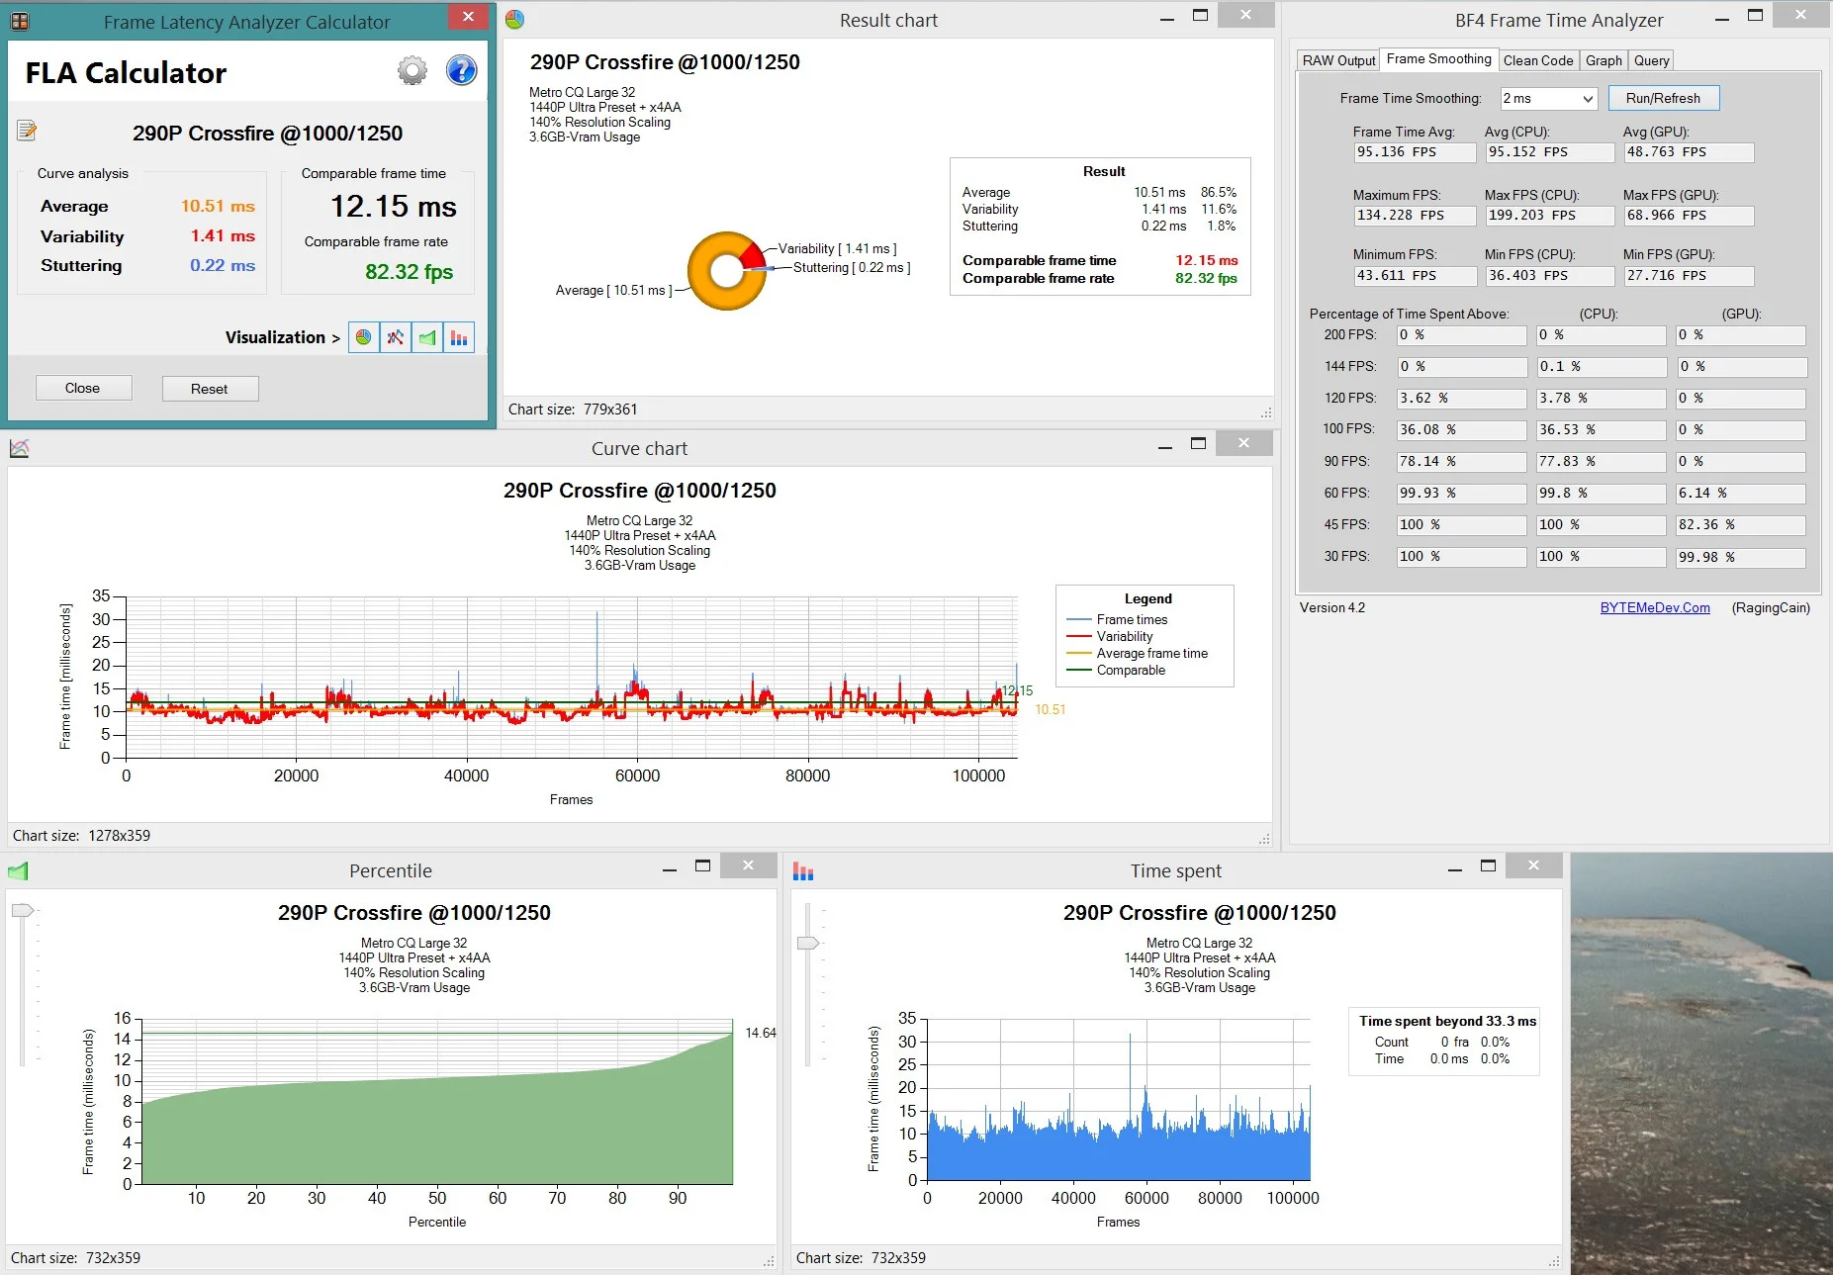Maximize the BF4 Frame Time Analyzer window

click(1756, 16)
